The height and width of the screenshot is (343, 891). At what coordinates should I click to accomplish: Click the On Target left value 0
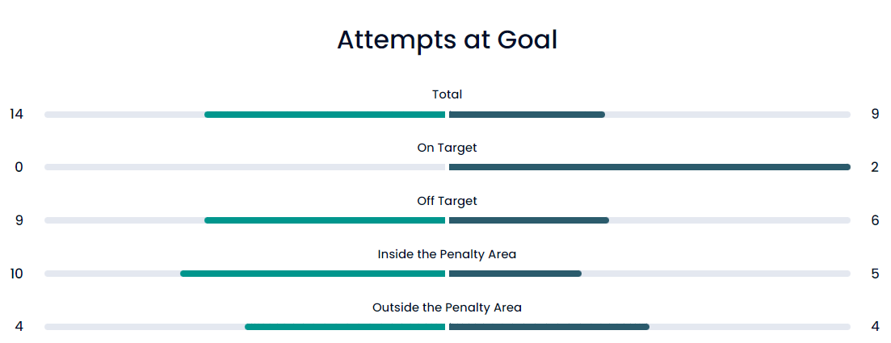(x=19, y=168)
